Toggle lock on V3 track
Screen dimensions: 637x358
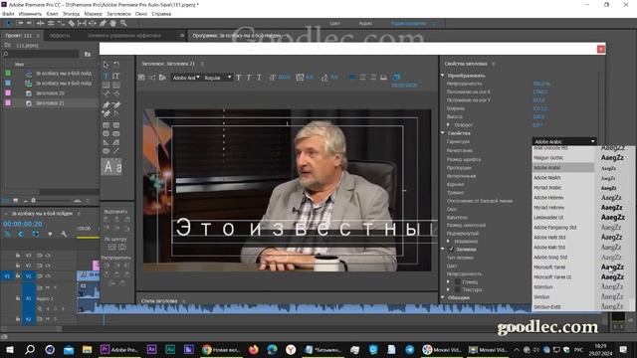(18, 256)
